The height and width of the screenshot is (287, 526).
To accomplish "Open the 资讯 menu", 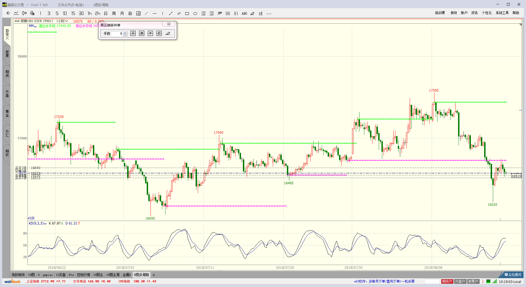I will pos(474,13).
